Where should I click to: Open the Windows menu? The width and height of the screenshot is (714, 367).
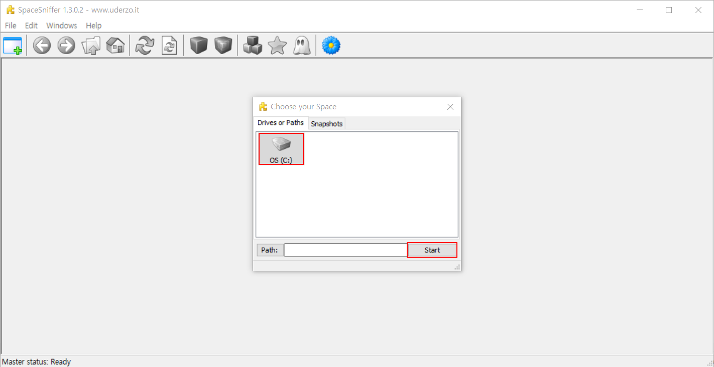[x=62, y=26]
